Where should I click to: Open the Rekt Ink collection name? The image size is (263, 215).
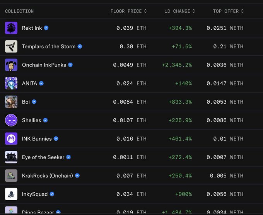[x=32, y=28]
